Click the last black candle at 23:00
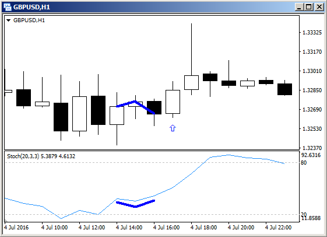 click(284, 89)
